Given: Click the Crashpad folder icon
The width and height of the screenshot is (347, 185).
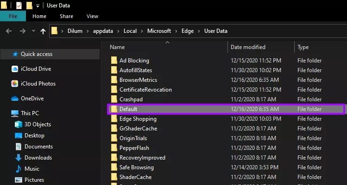Looking at the screenshot, I should coord(114,99).
